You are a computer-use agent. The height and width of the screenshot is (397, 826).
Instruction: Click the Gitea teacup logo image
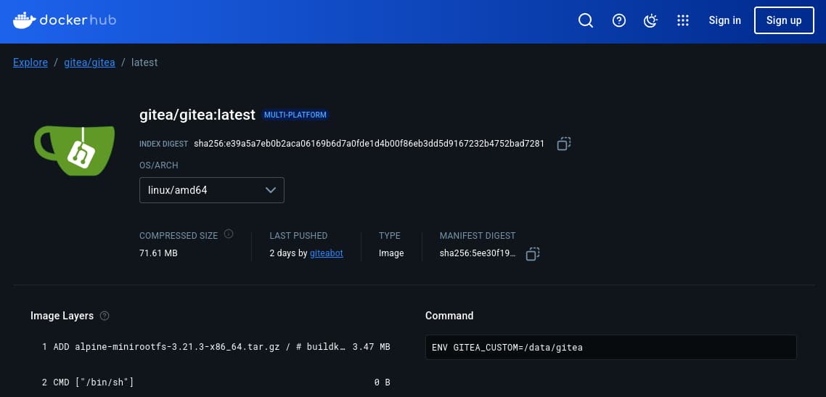(x=74, y=150)
